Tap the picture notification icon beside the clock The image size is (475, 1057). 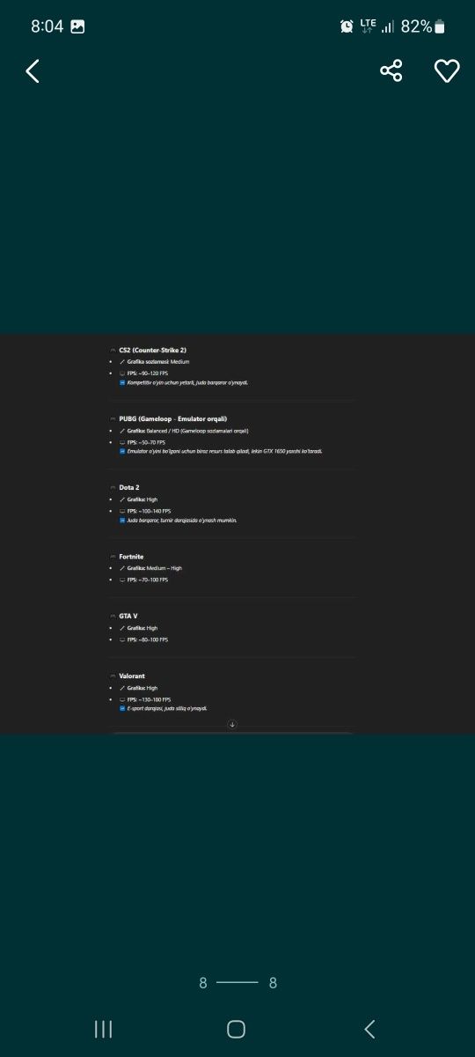77,26
